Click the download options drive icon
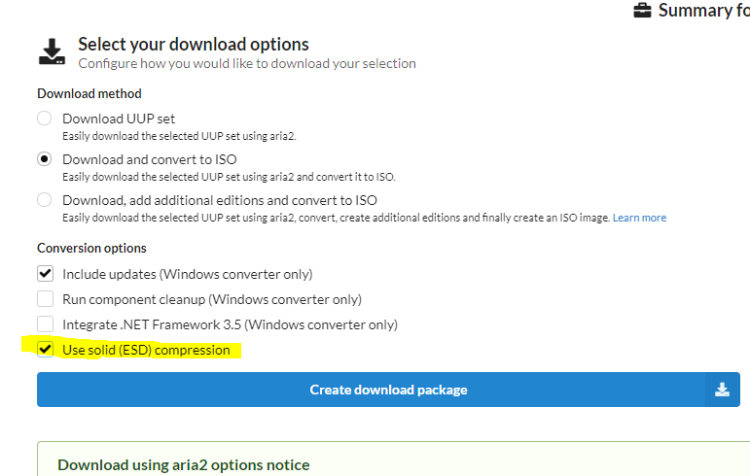 click(x=53, y=52)
